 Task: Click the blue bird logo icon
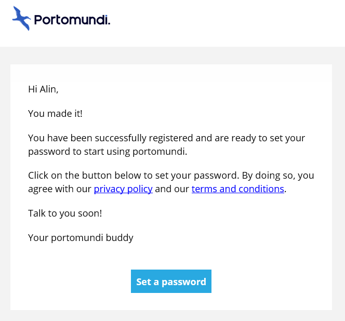(21, 18)
